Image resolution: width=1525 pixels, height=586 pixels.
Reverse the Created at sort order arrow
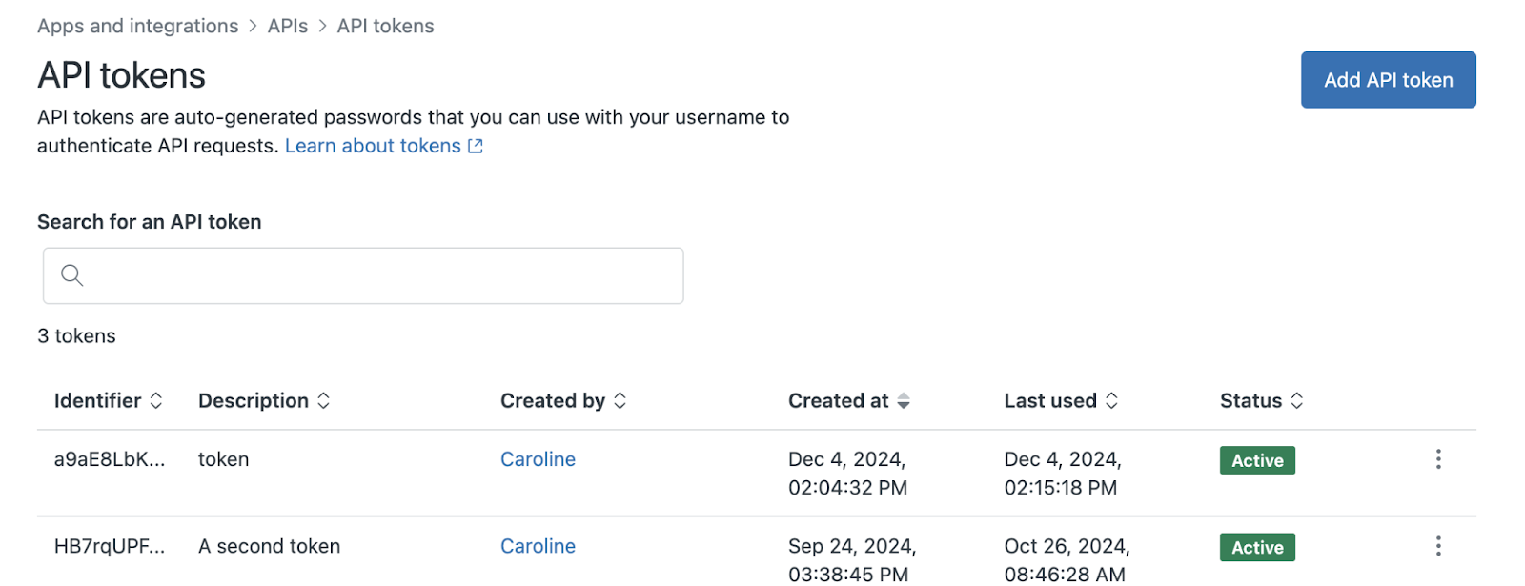point(904,401)
